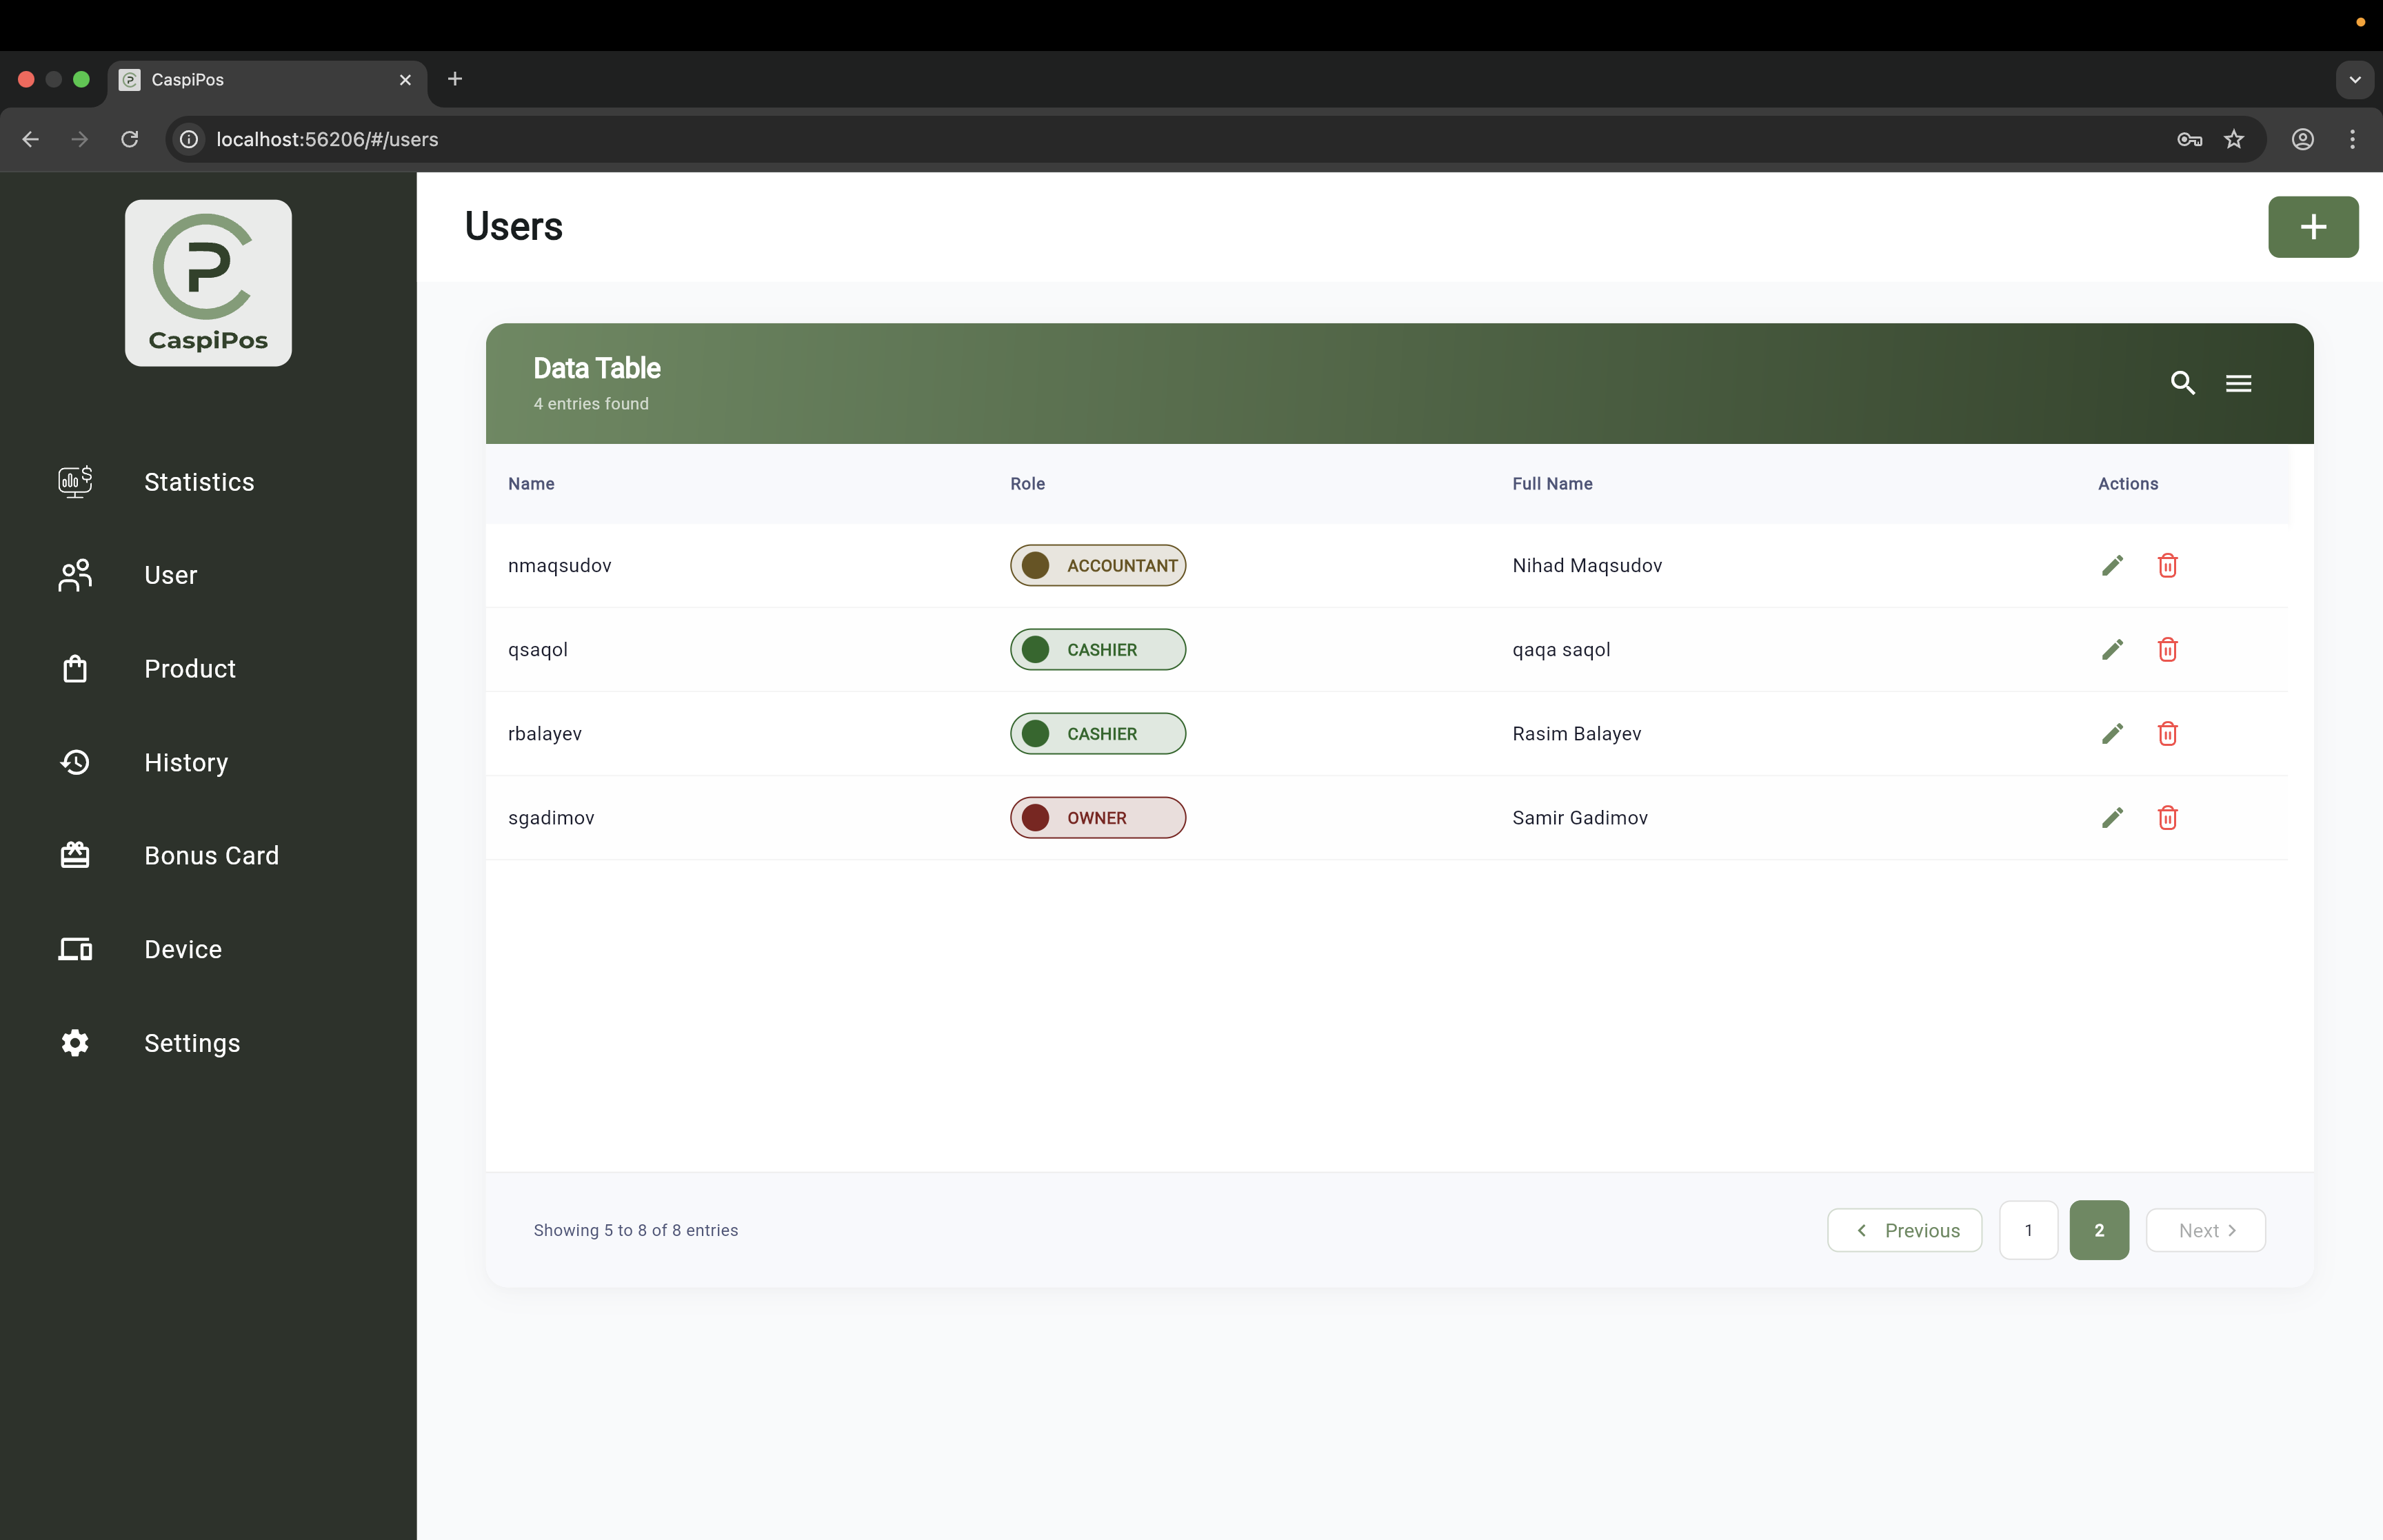The image size is (2383, 1540).
Task: Click the green add user plus button
Action: pos(2312,227)
